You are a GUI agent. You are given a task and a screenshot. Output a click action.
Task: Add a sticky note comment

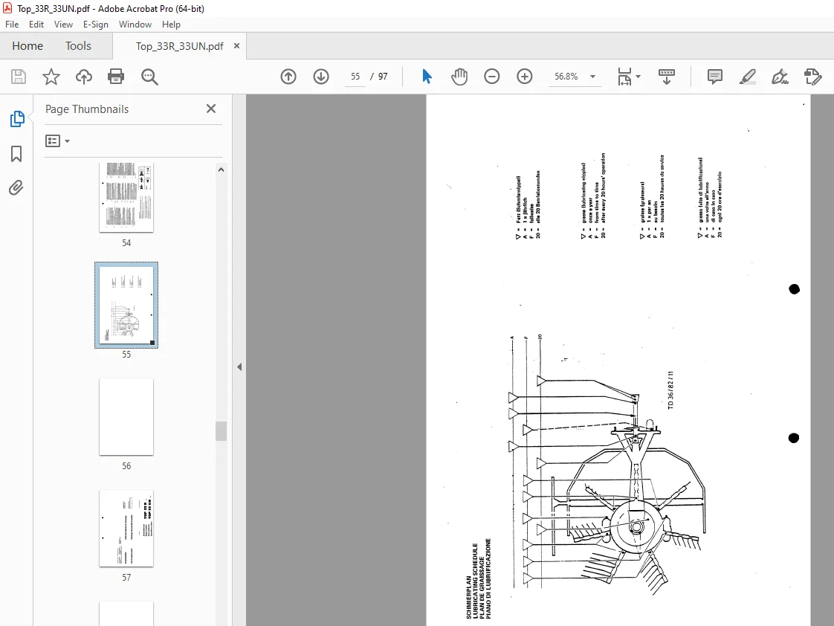[715, 77]
